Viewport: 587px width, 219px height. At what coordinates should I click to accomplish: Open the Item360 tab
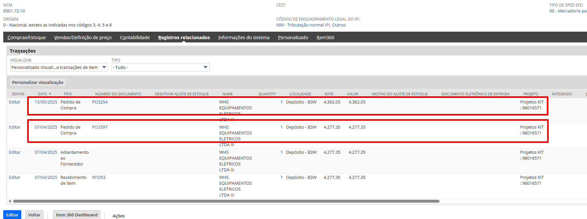[325, 38]
